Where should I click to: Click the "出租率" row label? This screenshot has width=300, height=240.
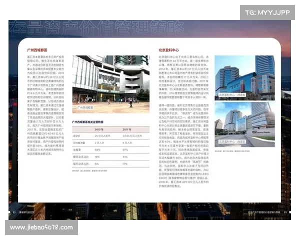(x=76, y=150)
